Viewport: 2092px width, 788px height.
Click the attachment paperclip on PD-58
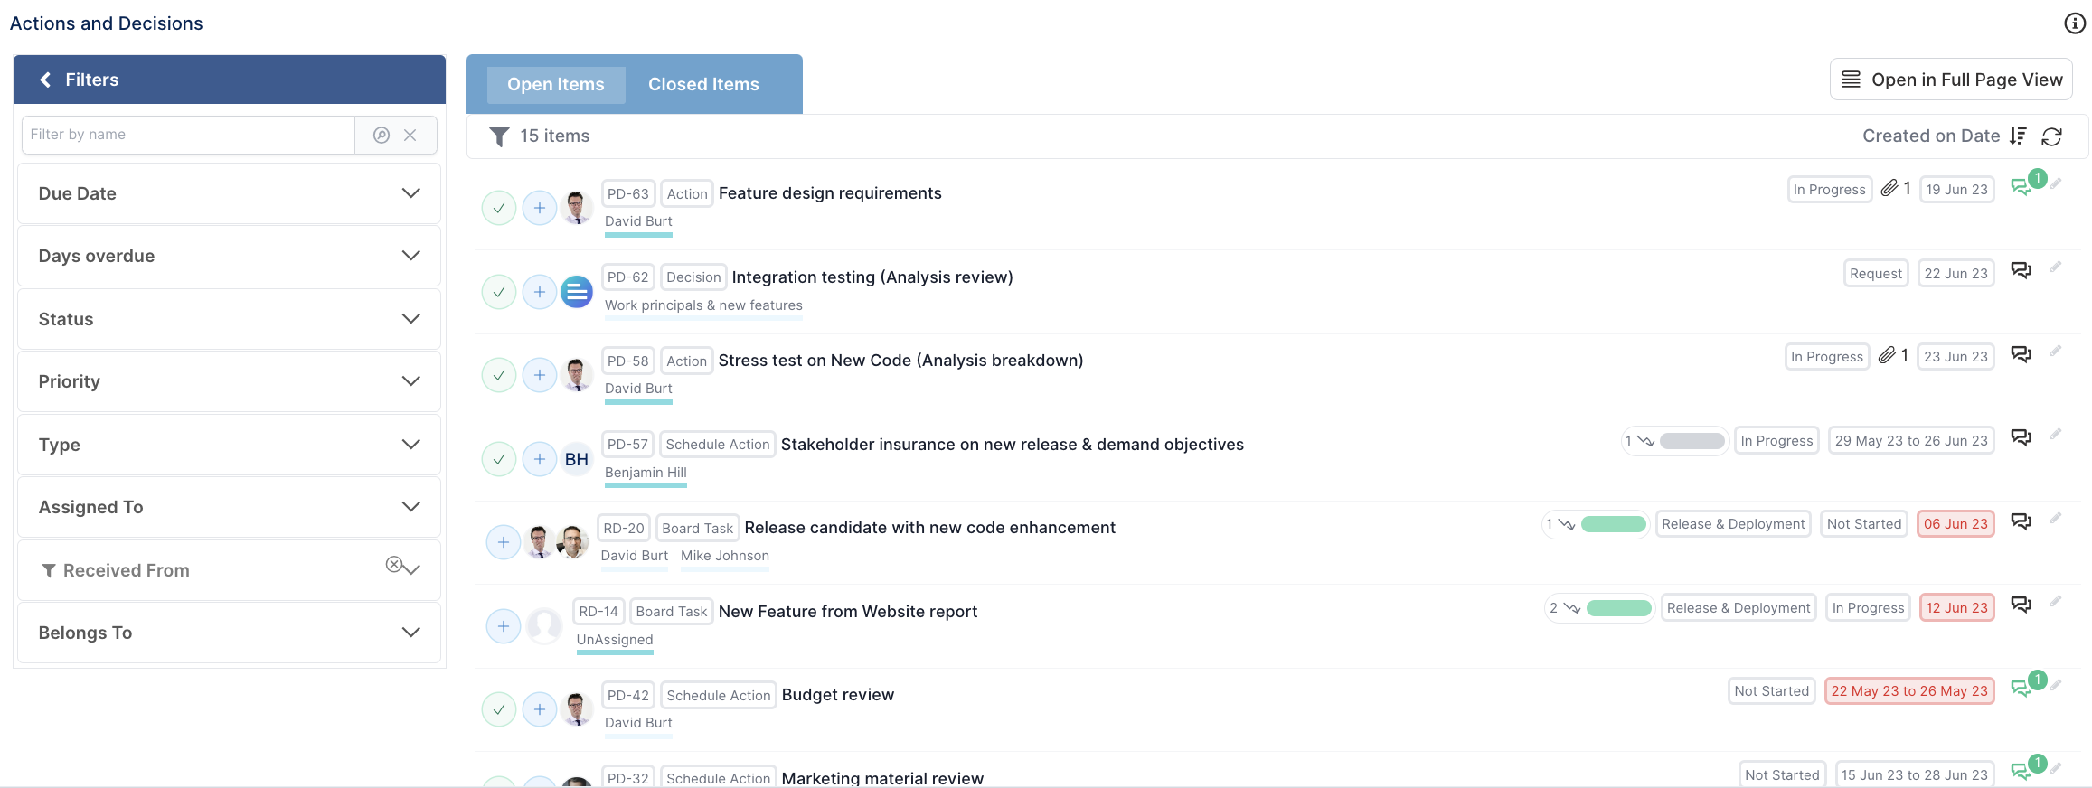point(1887,355)
